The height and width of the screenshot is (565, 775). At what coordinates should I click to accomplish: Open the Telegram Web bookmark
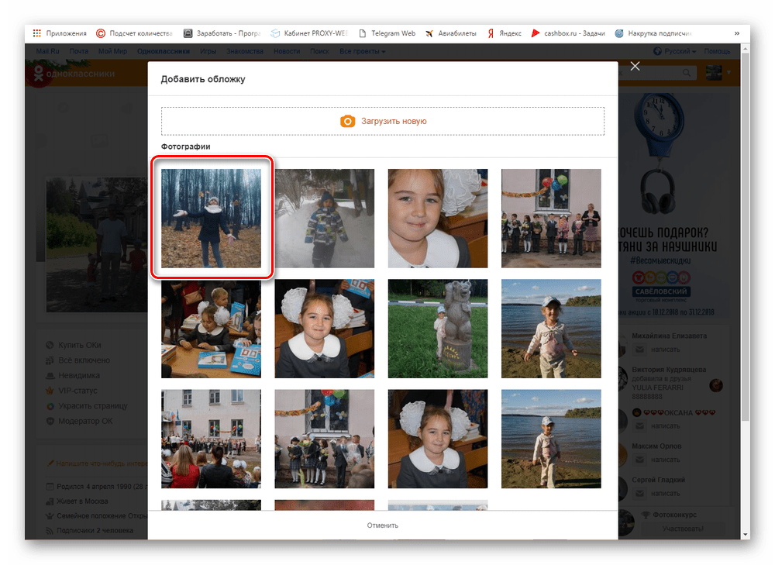coord(387,33)
